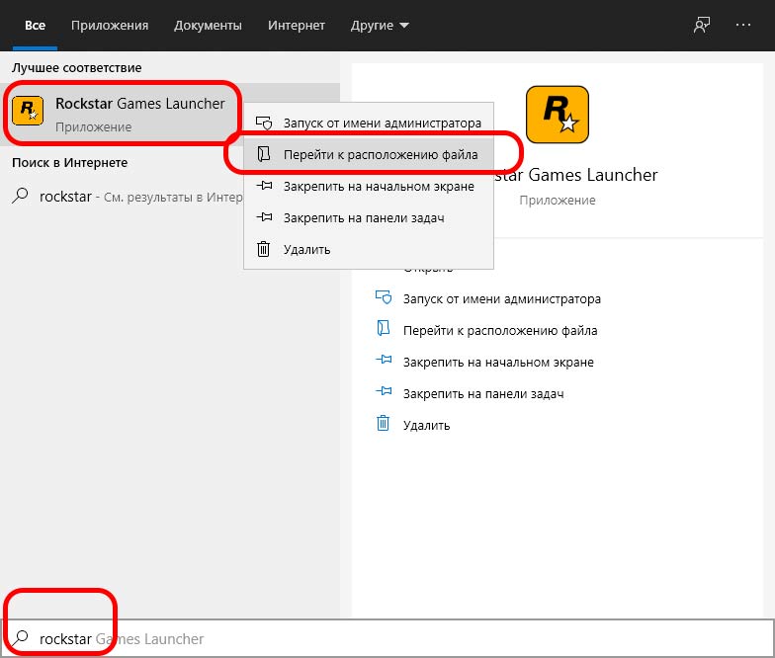Click "Удалить" in the right panel
775x658 pixels.
pos(427,425)
